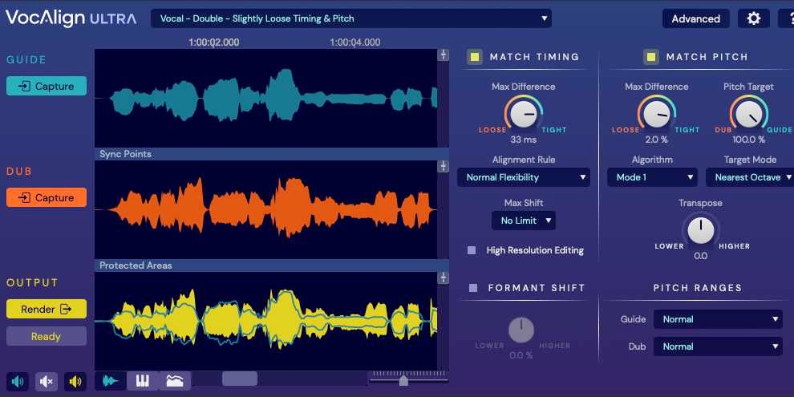Click the teal Guide monitor speaker icon
The height and width of the screenshot is (397, 794).
pos(18,382)
